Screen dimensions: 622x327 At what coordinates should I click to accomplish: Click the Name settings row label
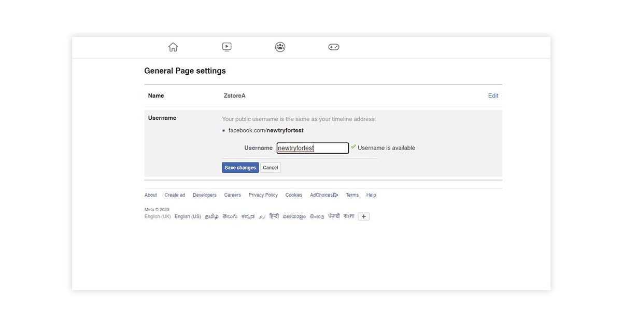tap(156, 96)
